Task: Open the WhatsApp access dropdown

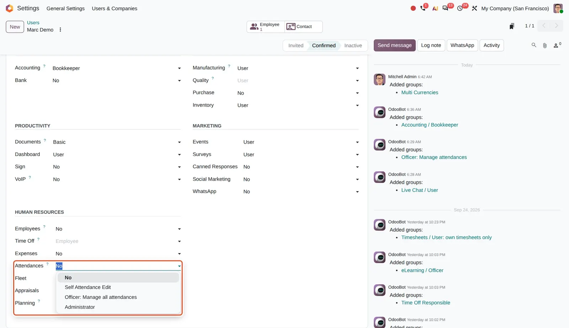Action: click(301, 192)
